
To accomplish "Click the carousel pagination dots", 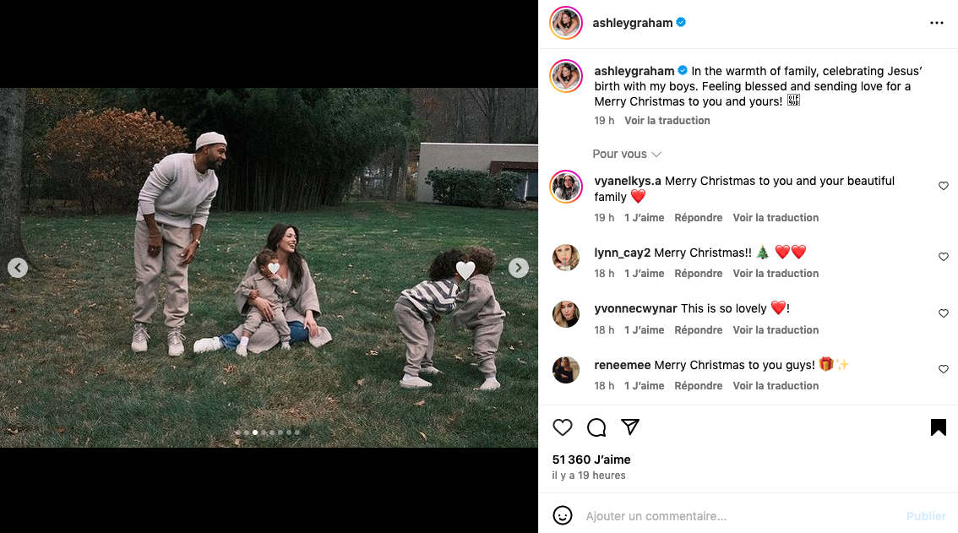I will (x=268, y=432).
